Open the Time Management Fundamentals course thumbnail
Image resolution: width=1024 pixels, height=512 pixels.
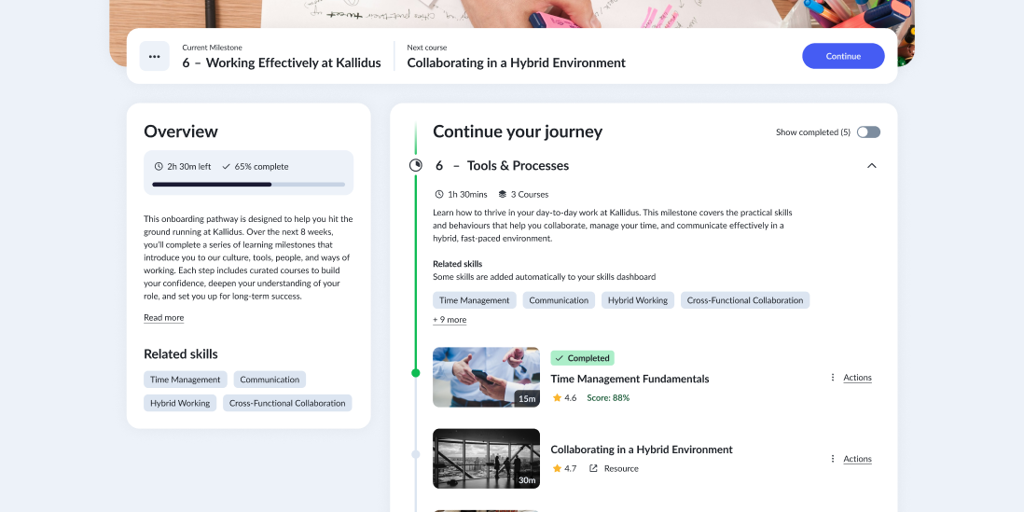(486, 378)
